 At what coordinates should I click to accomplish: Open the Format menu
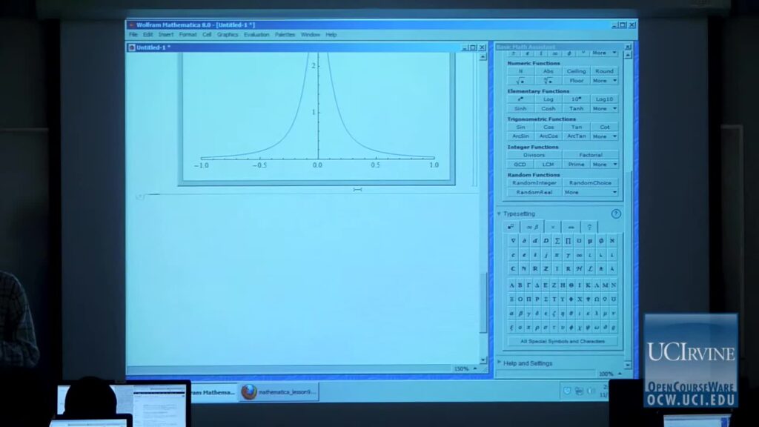(188, 35)
